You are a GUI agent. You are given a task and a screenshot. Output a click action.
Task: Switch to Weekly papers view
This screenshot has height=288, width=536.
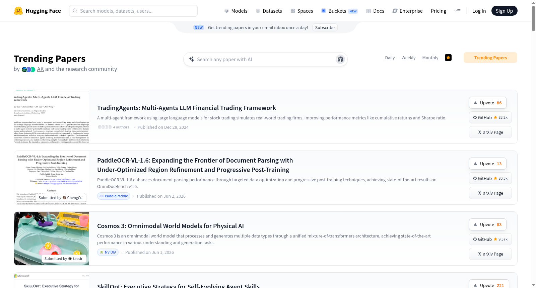[x=408, y=58]
